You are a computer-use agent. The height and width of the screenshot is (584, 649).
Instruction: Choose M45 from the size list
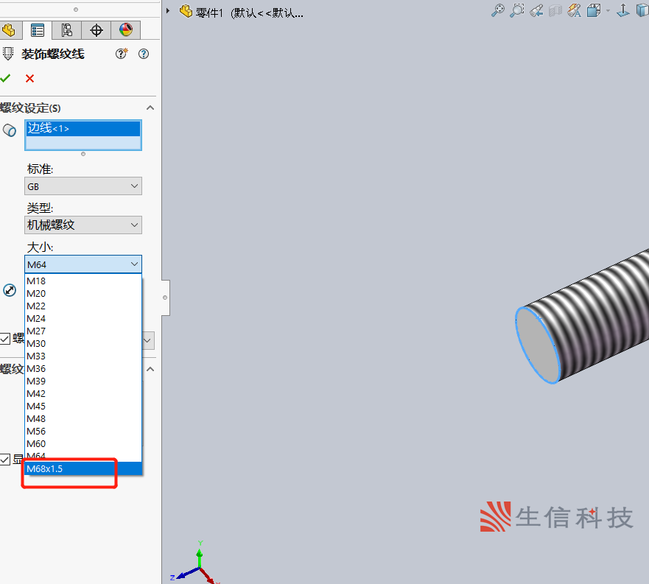83,406
